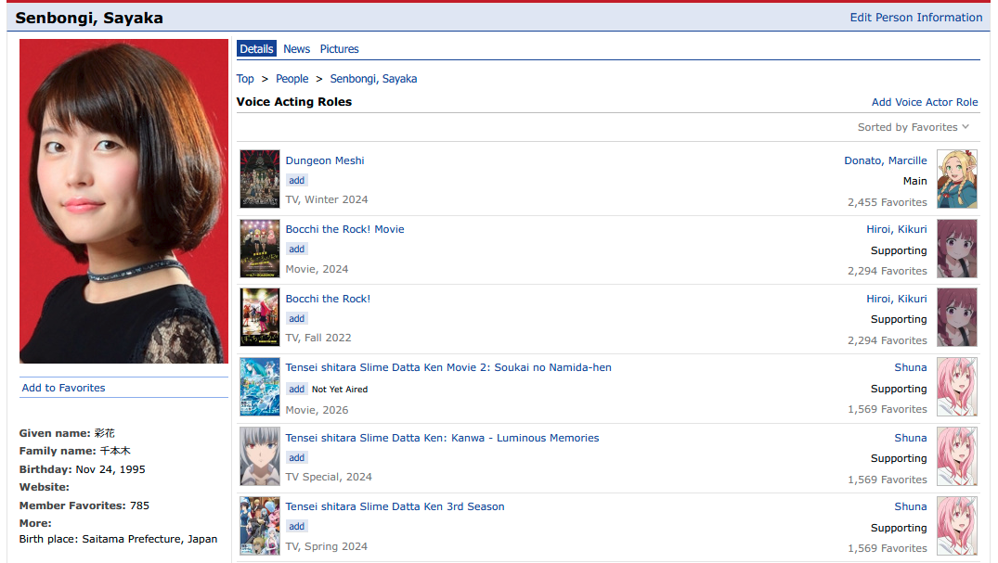Open Bocchi the Rock! Movie title link

click(x=345, y=229)
